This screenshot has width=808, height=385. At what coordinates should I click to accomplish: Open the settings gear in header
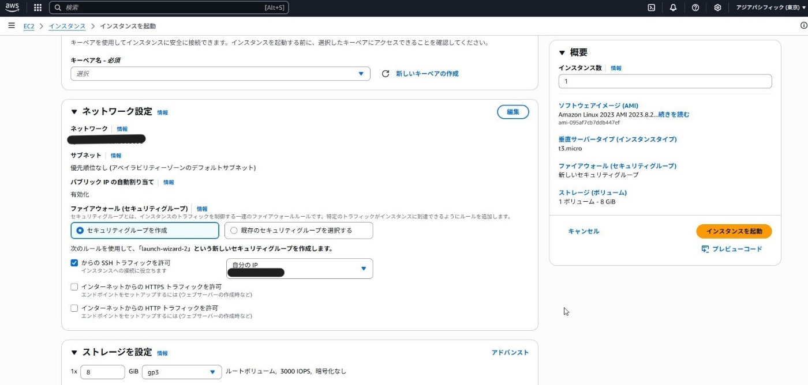[717, 7]
